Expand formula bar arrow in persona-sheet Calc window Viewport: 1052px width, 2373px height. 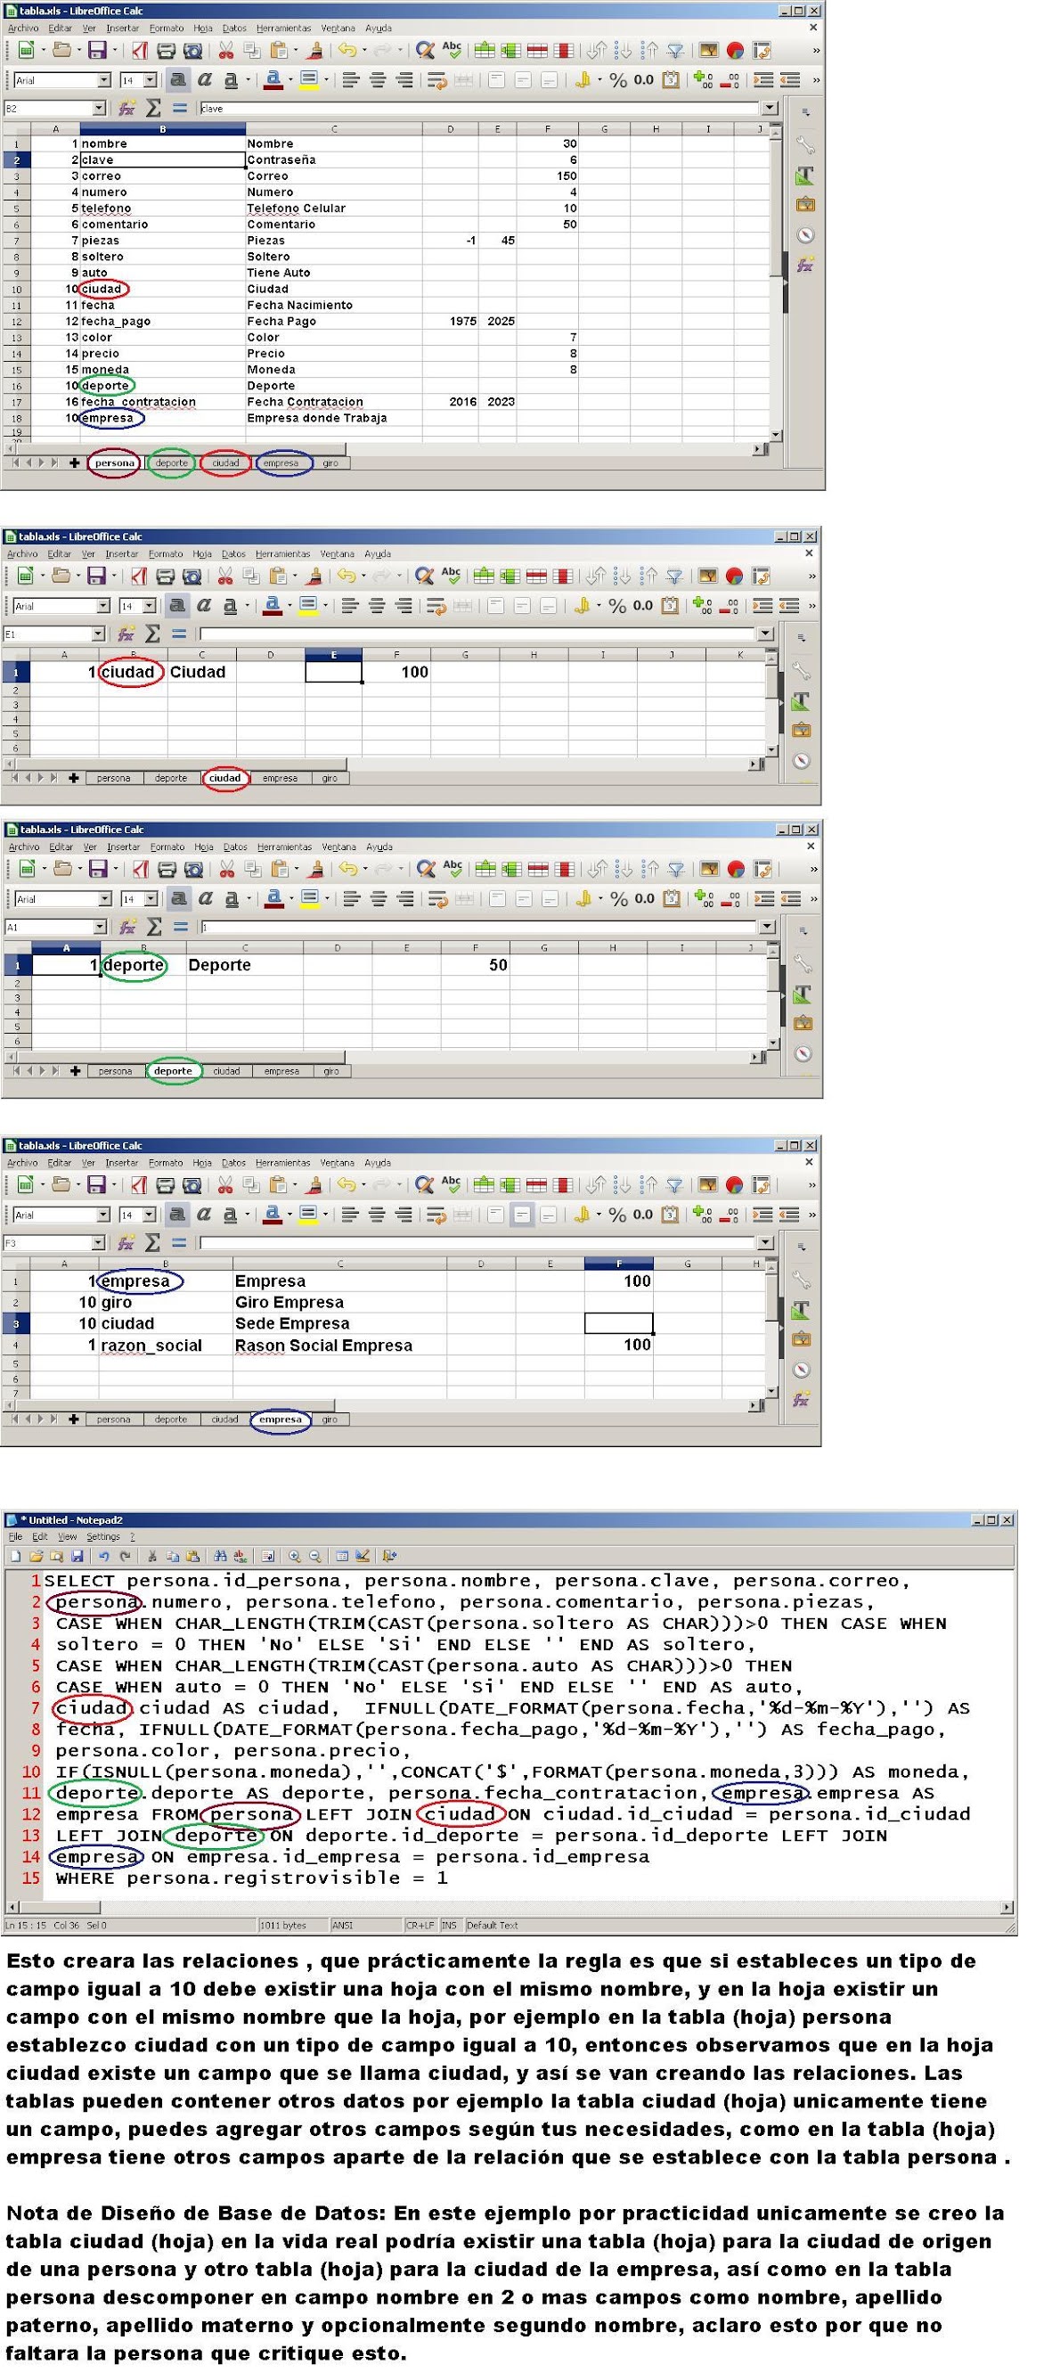tap(771, 108)
